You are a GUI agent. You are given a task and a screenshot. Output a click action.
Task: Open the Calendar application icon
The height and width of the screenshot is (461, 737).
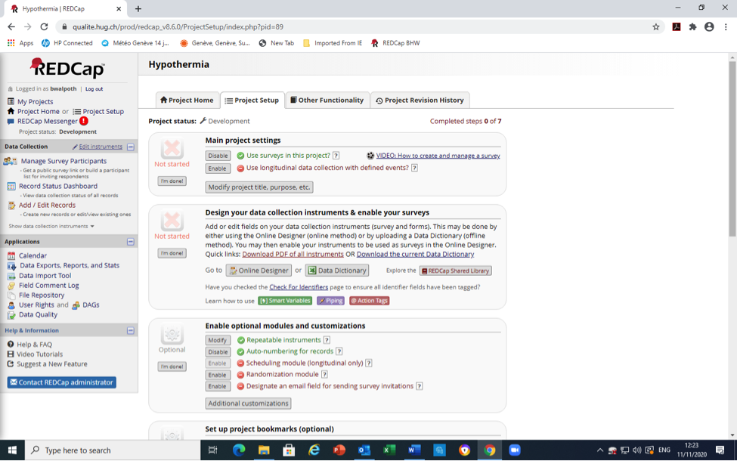tap(11, 255)
